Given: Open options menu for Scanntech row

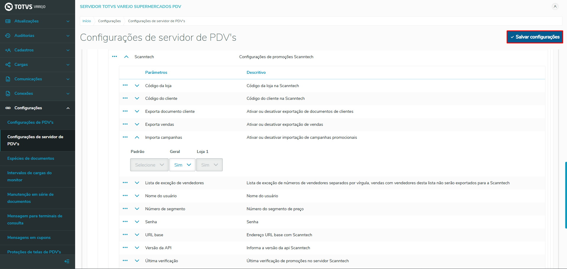Looking at the screenshot, I should pos(114,56).
